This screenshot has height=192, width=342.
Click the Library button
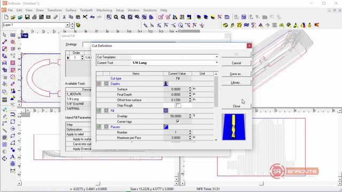pyautogui.click(x=236, y=83)
